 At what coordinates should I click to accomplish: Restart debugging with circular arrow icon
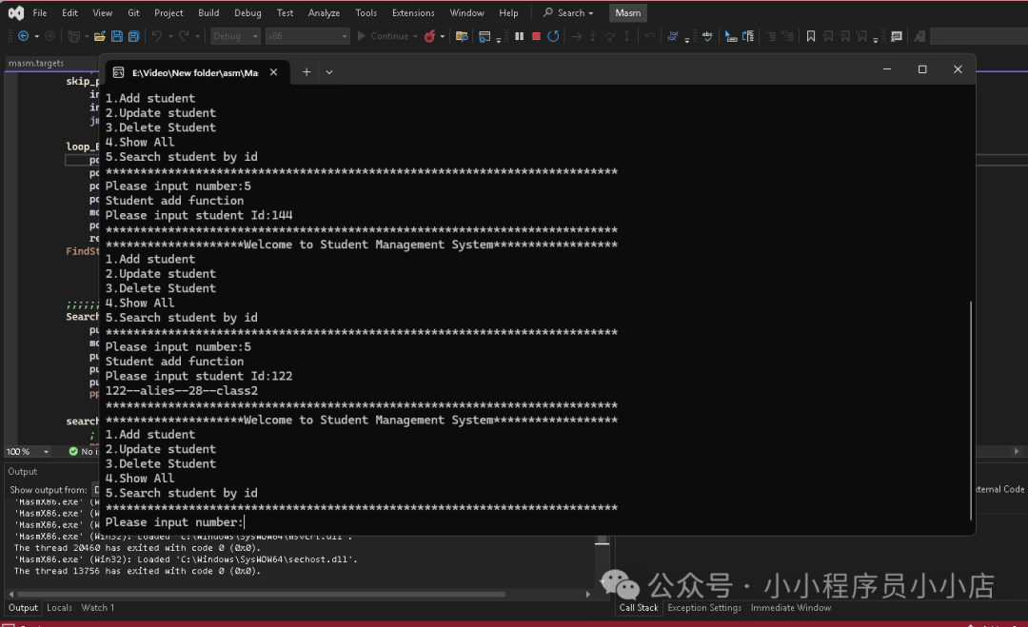point(553,36)
